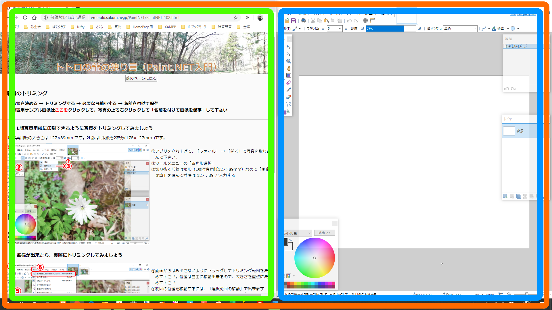Copy selection using the copy icon
Viewport: 552px width, 310px height.
tap(320, 21)
